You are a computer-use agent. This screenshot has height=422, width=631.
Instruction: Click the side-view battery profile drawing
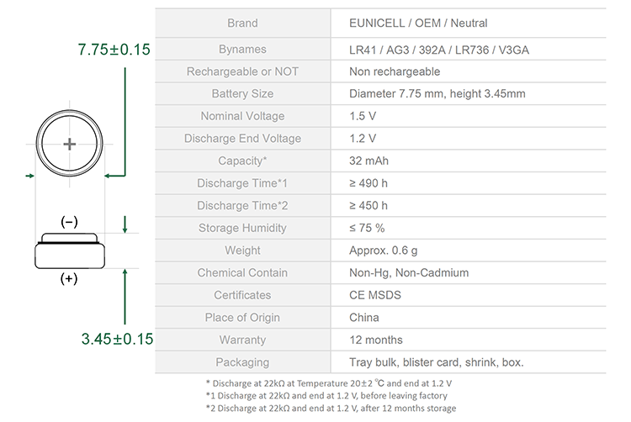[x=70, y=251]
